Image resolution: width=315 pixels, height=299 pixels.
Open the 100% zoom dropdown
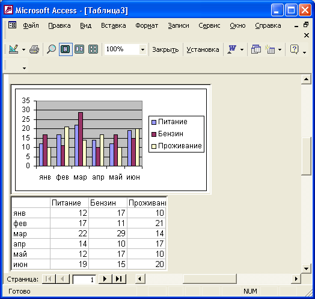[142, 49]
